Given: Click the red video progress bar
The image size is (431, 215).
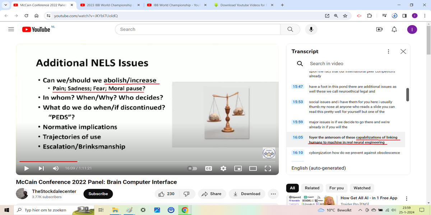Looking at the screenshot, I should (x=48, y=162).
